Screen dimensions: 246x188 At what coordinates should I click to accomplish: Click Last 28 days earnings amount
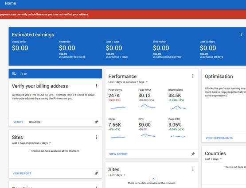(x=208, y=48)
